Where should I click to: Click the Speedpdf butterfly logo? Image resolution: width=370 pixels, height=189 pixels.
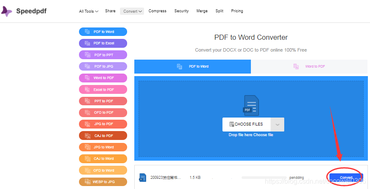point(6,11)
